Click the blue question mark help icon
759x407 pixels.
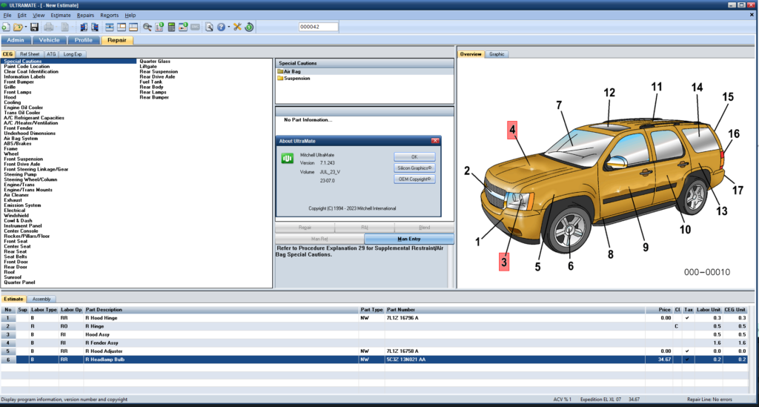click(221, 27)
